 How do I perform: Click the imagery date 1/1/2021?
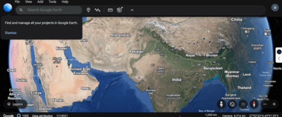(x=62, y=116)
